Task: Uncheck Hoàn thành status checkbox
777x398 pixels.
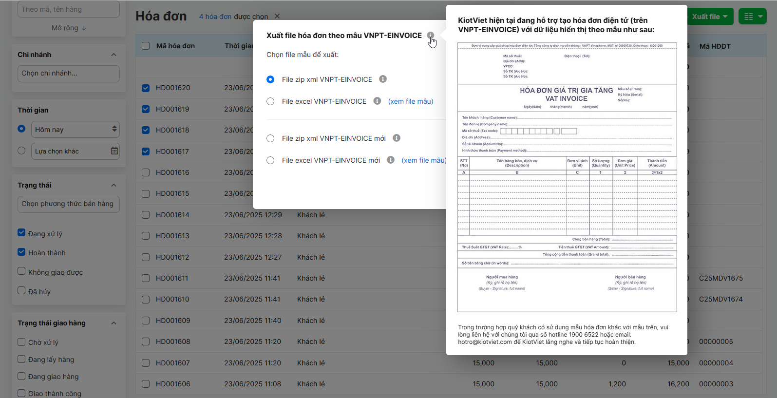Action: click(21, 252)
